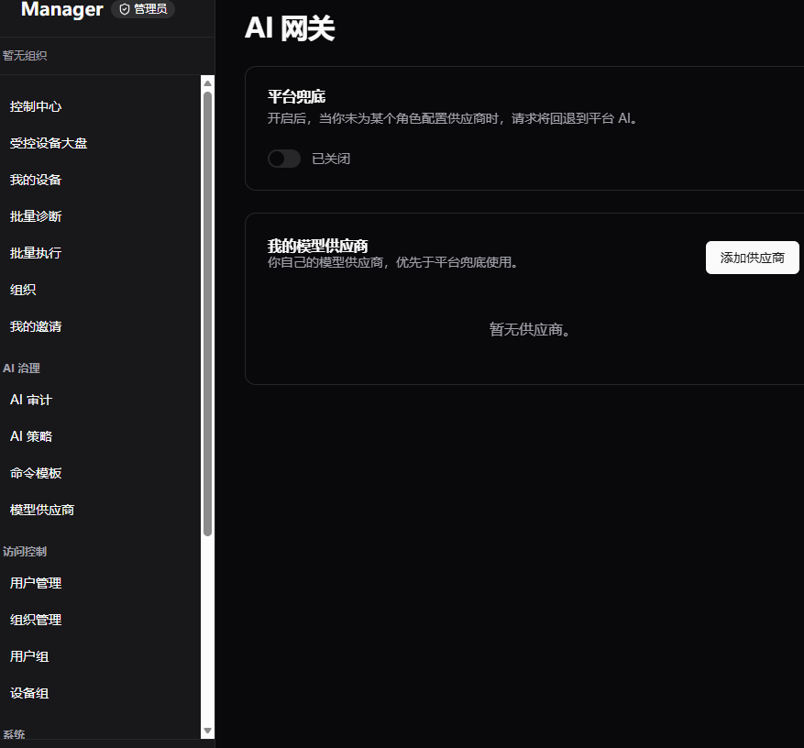This screenshot has width=804, height=748.
Task: Select 设备组 in the sidebar
Action: (29, 693)
